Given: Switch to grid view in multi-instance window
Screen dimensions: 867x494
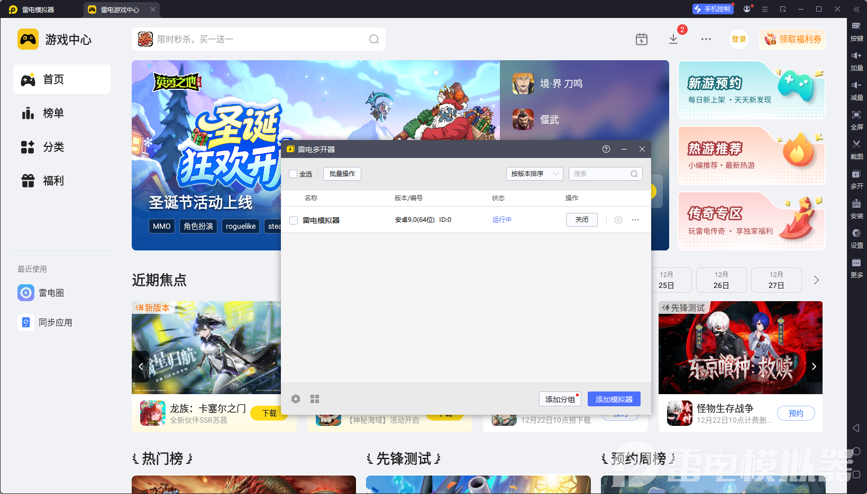Looking at the screenshot, I should click(x=315, y=399).
